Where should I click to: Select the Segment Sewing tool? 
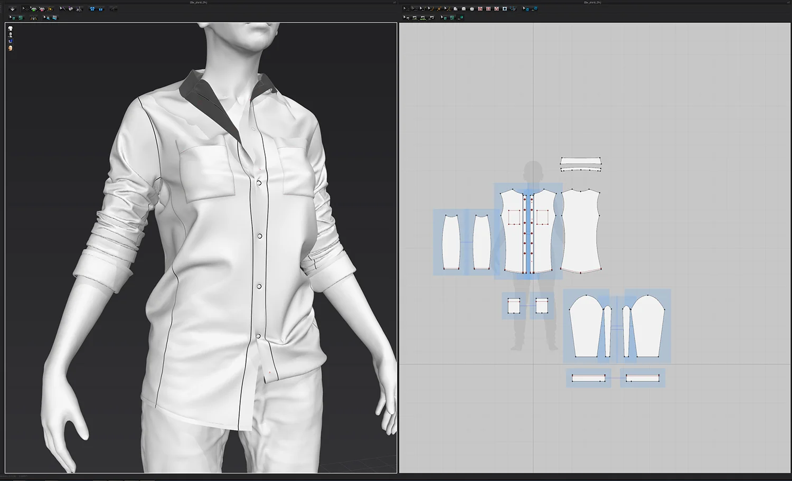[414, 17]
